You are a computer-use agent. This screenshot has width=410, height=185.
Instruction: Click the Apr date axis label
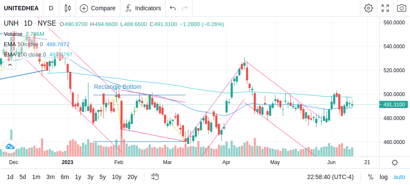point(226,162)
